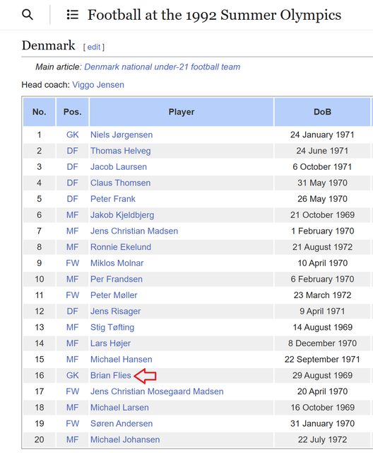373x453 pixels.
Task: Click FW position link for Miklos Molnar
Action: click(x=72, y=263)
